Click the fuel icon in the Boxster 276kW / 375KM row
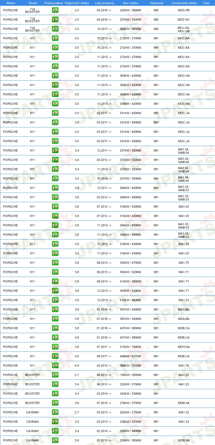The image size is (215, 445). (x=55, y=403)
